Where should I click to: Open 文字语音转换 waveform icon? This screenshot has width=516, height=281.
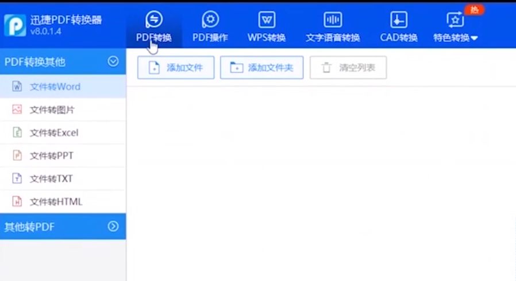(333, 19)
